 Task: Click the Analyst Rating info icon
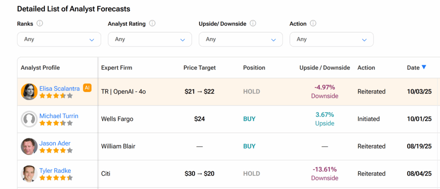point(152,24)
